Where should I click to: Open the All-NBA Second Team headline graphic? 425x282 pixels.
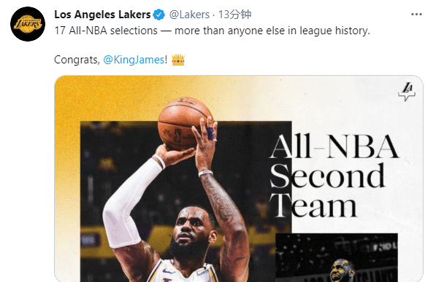click(x=334, y=176)
